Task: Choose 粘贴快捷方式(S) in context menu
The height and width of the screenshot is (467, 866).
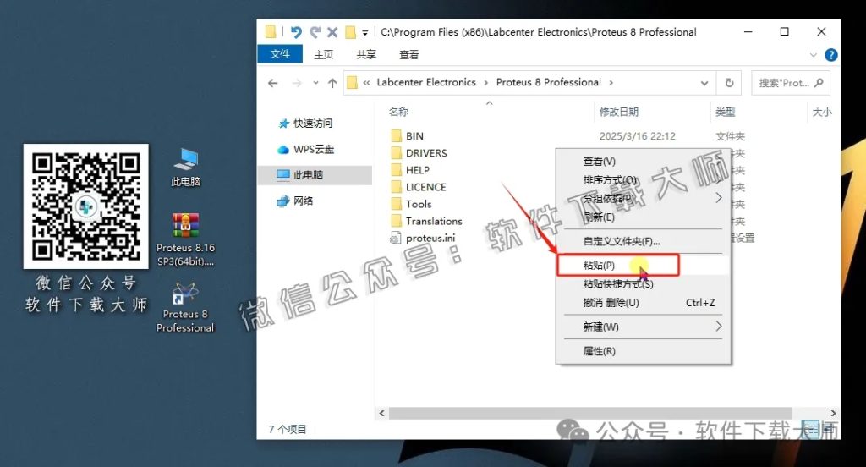Action: [x=643, y=284]
